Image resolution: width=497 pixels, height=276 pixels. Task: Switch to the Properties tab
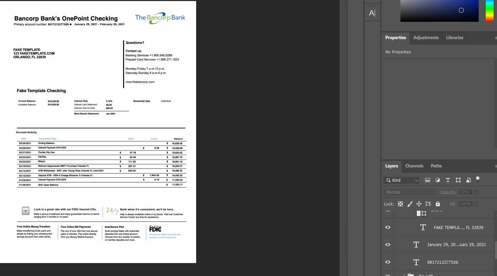tap(395, 37)
